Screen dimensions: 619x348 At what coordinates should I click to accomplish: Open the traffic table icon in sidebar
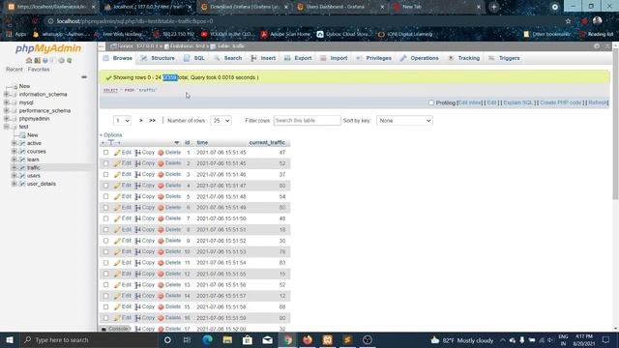pyautogui.click(x=22, y=167)
